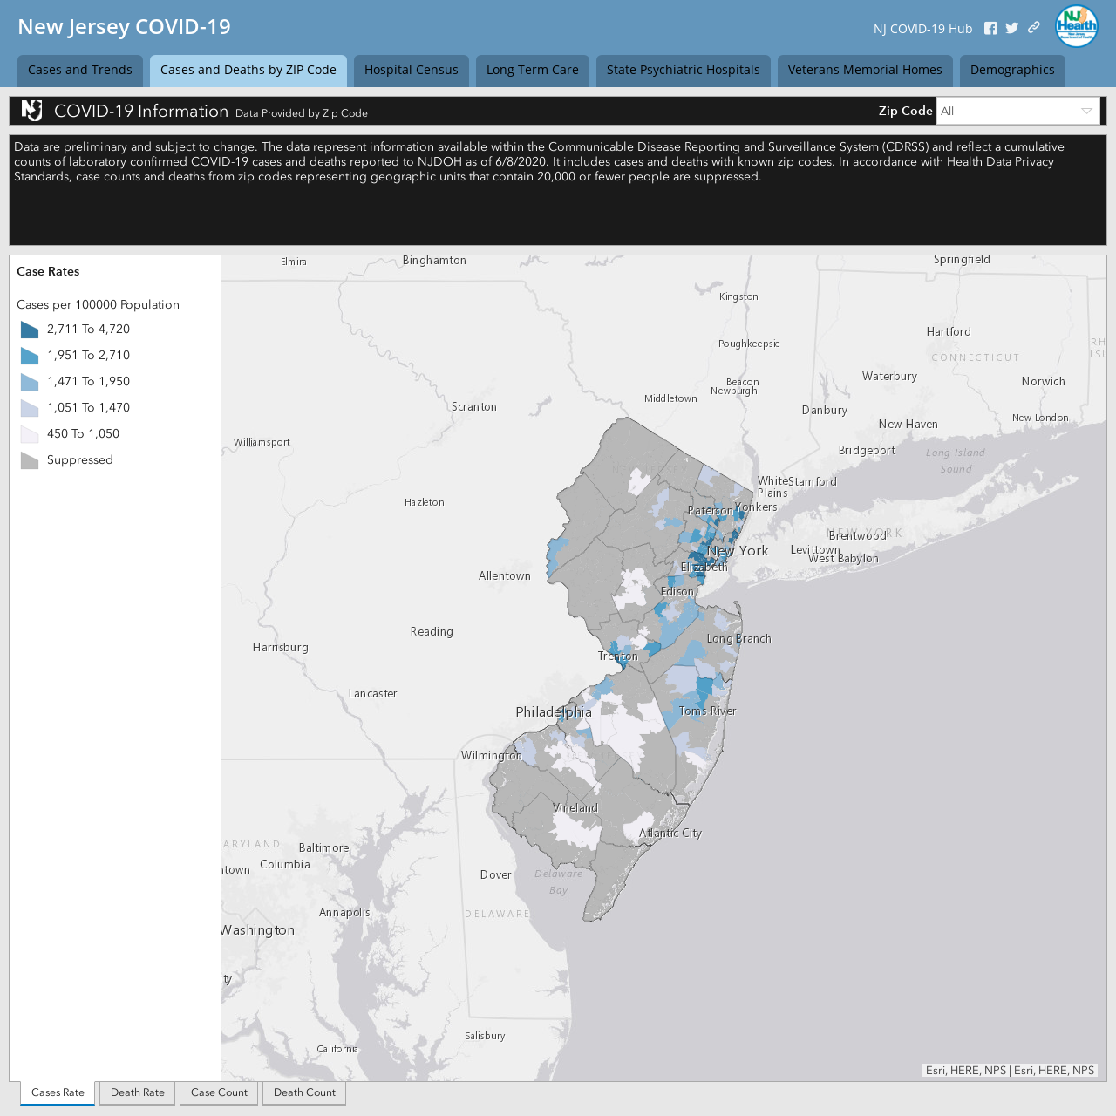The width and height of the screenshot is (1116, 1116).
Task: Click the NJ state emblem icon
Action: tap(32, 111)
